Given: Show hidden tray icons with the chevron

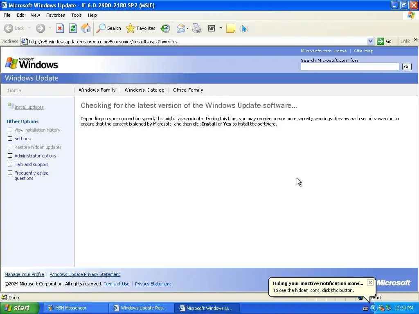Looking at the screenshot, I should point(373,308).
